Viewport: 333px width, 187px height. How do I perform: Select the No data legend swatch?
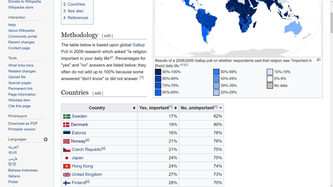tap(270, 86)
